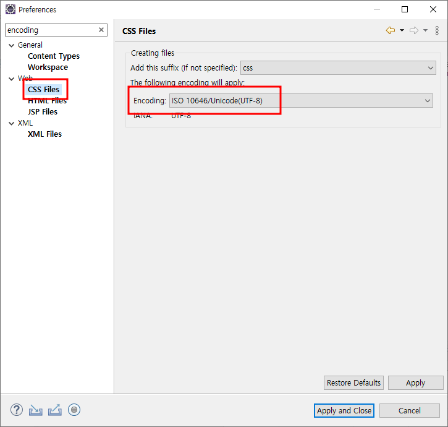Click the export preferences icon
The image size is (448, 427).
[55, 410]
